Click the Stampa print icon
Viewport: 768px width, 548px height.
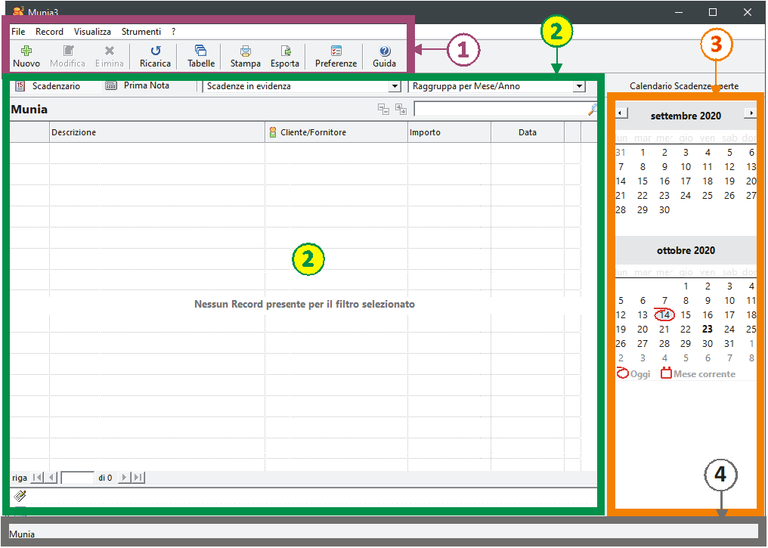245,51
